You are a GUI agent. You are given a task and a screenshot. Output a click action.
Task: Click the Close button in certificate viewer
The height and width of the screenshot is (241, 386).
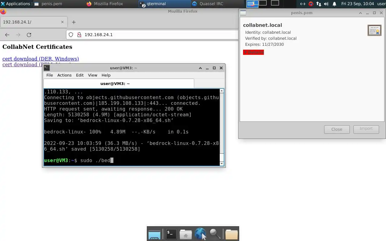[x=337, y=129]
